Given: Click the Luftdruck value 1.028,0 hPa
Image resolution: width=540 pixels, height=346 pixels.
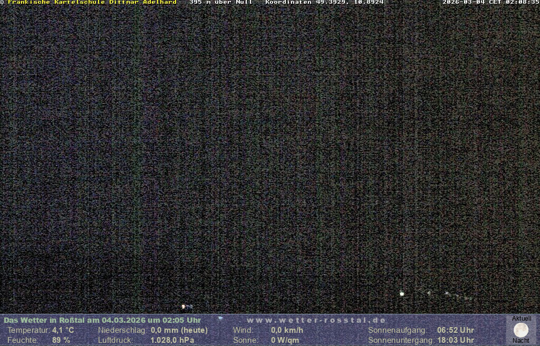Looking at the screenshot, I should (x=172, y=340).
